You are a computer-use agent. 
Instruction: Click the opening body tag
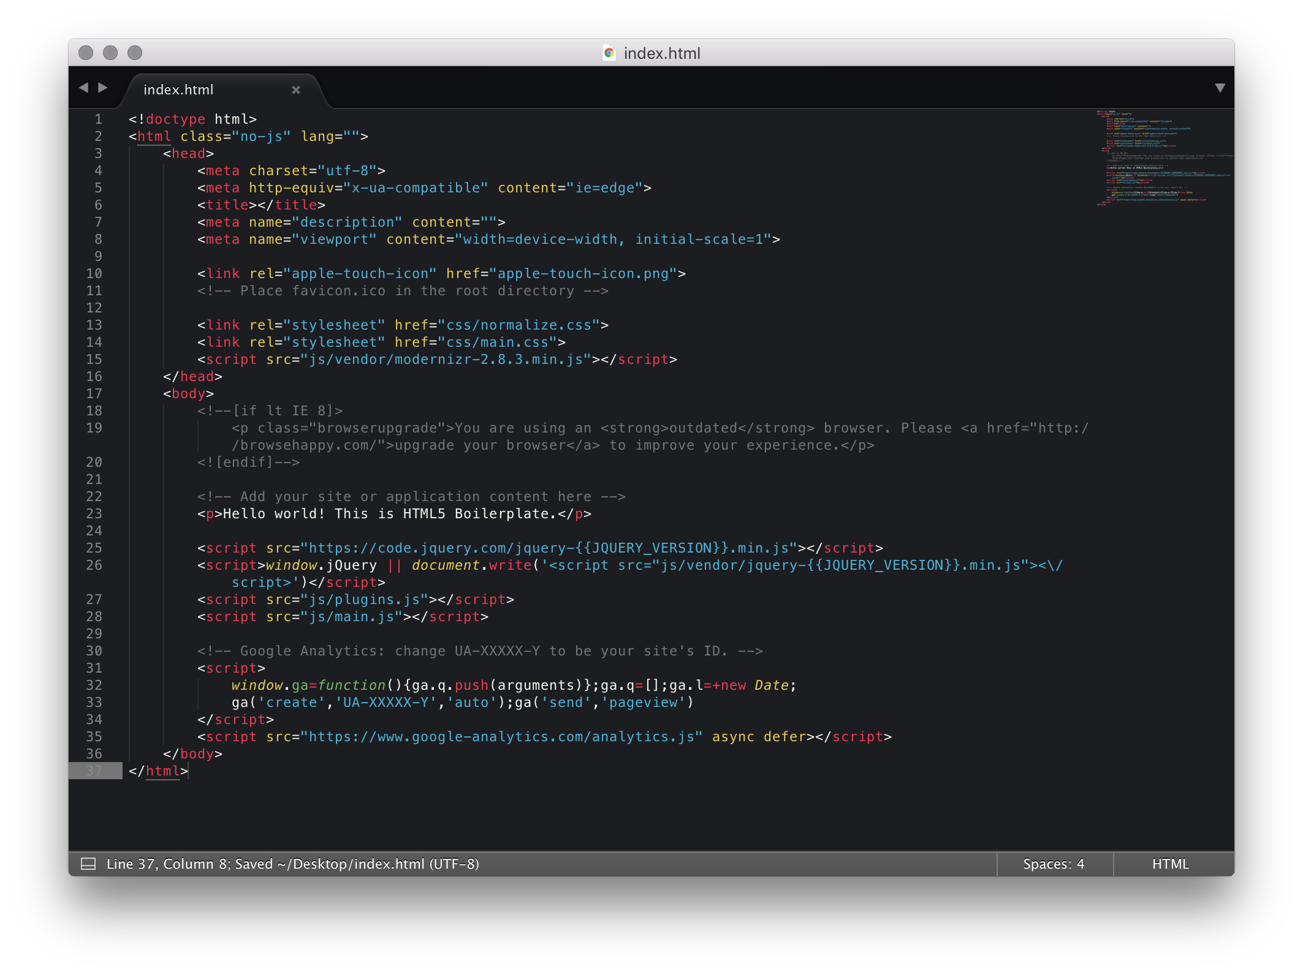click(188, 393)
